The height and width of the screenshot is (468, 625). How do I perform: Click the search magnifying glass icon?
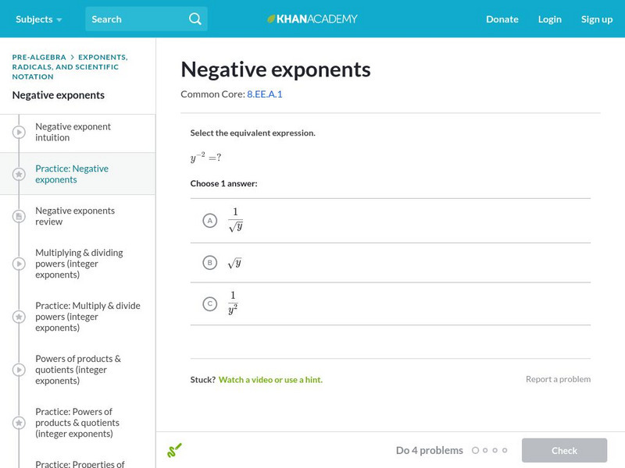(x=195, y=19)
